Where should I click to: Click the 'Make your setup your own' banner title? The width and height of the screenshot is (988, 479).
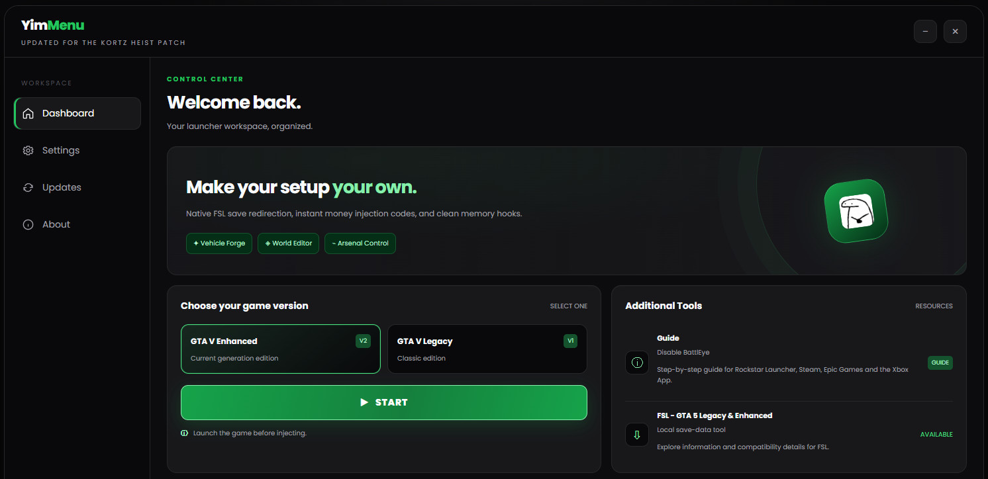301,188
